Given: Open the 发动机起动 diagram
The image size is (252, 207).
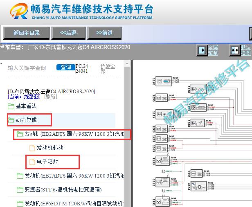Looking at the screenshot, I should point(50,148).
